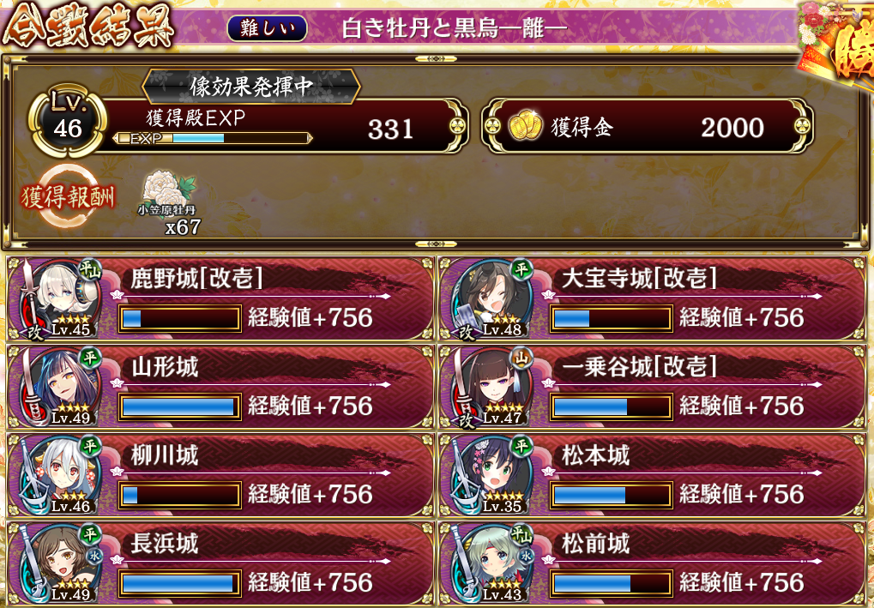Click the 鹿野城[改壱] character portrait
This screenshot has height=608, width=874.
tap(60, 299)
